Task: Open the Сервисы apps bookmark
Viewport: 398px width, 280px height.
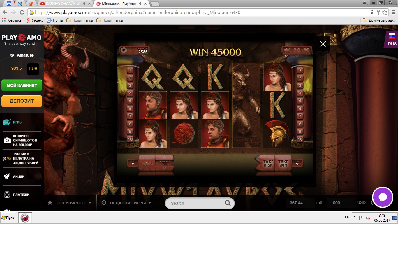Action: click(x=12, y=20)
